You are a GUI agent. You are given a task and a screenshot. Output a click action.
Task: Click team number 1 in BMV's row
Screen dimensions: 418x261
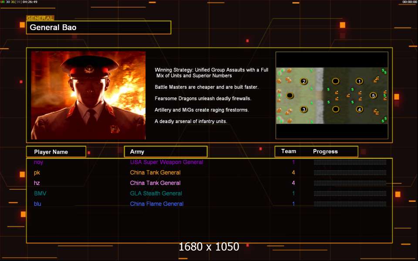[x=293, y=193]
